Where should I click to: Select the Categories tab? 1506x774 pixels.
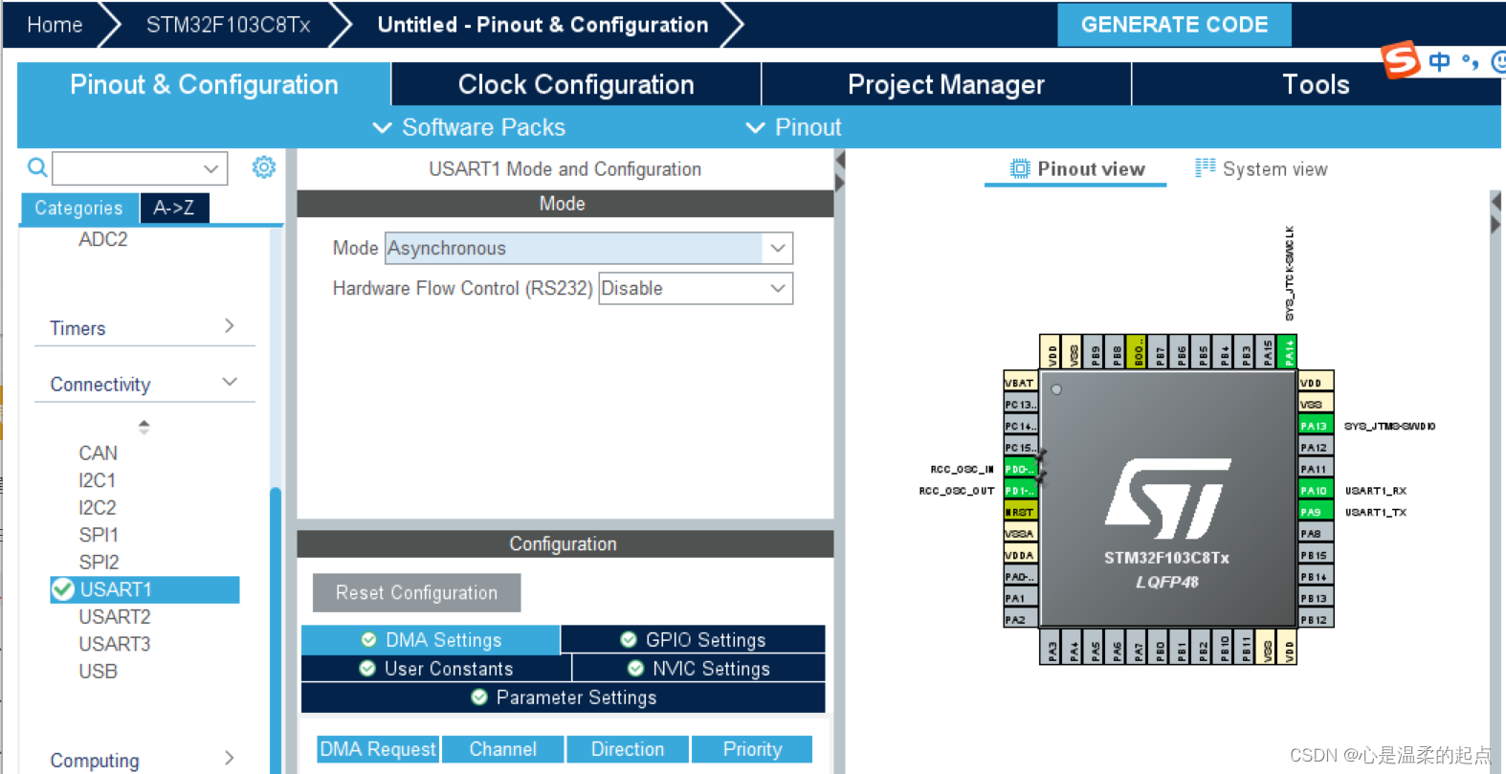[x=78, y=208]
